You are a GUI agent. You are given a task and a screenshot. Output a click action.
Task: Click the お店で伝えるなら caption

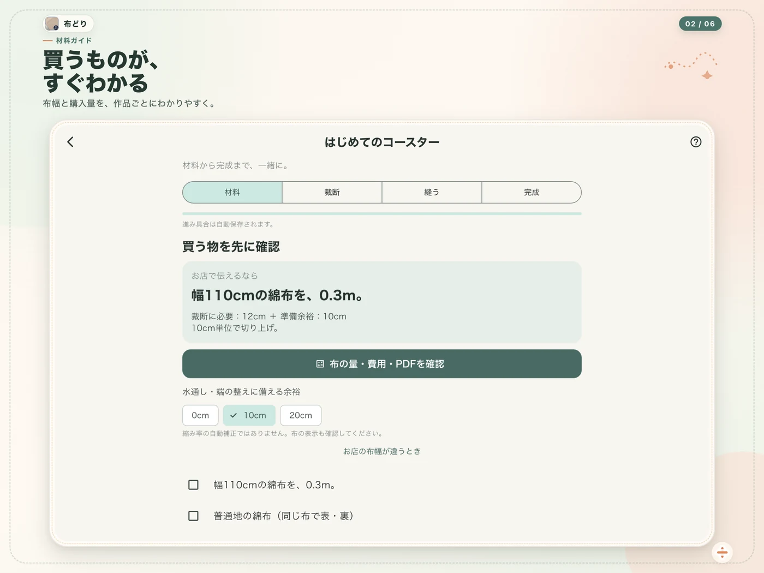224,276
